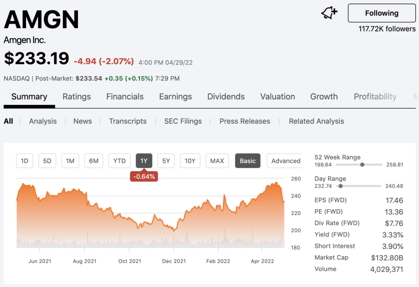
Task: Select the All filter
Action: pyautogui.click(x=8, y=121)
